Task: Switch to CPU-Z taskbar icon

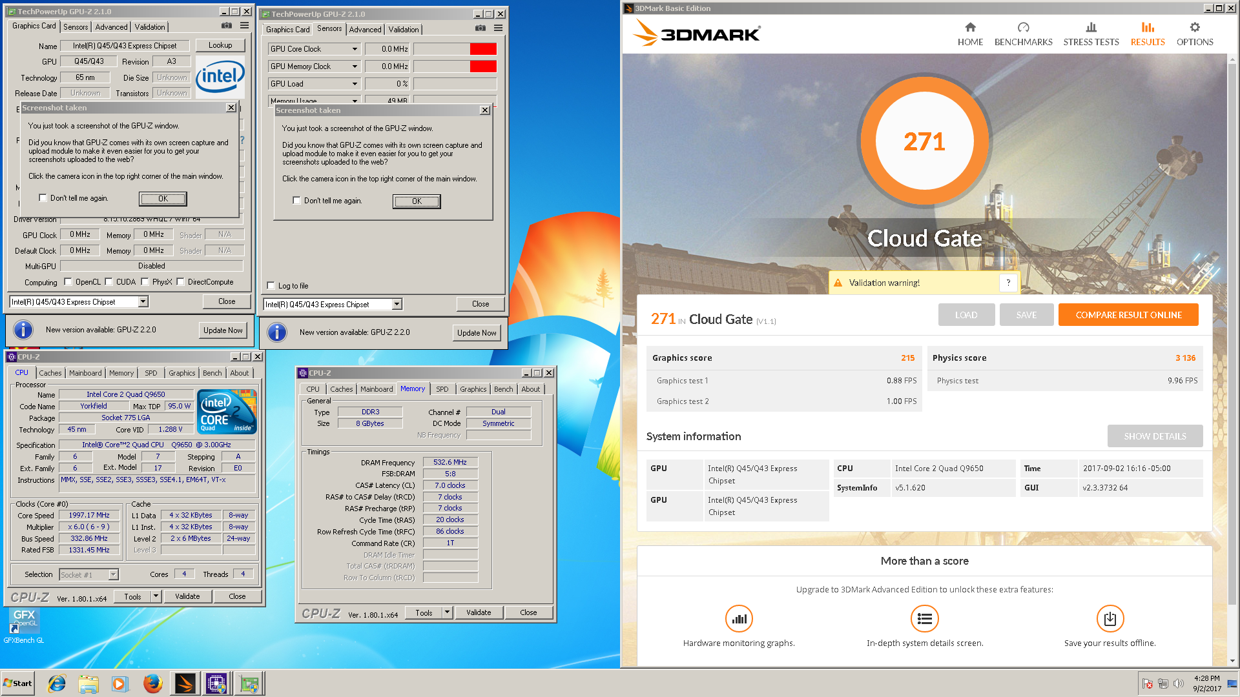Action: (216, 683)
